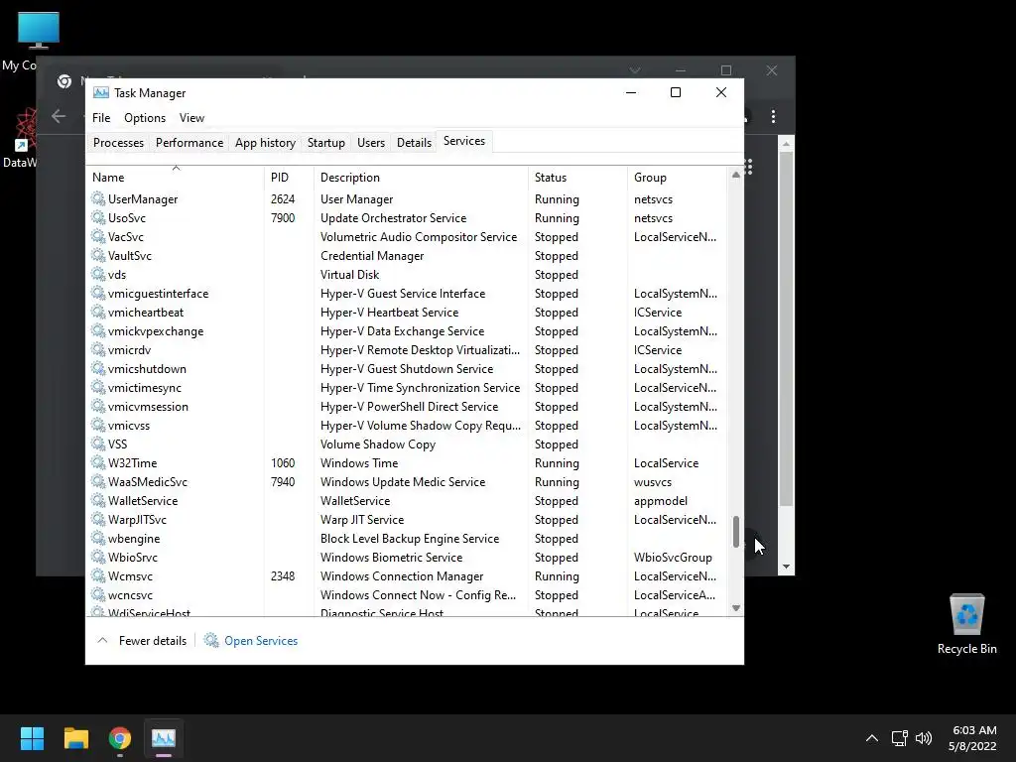Screen dimensions: 1016x762
Task: Click PID 7900 in the UsoSvc row
Action: tap(283, 217)
